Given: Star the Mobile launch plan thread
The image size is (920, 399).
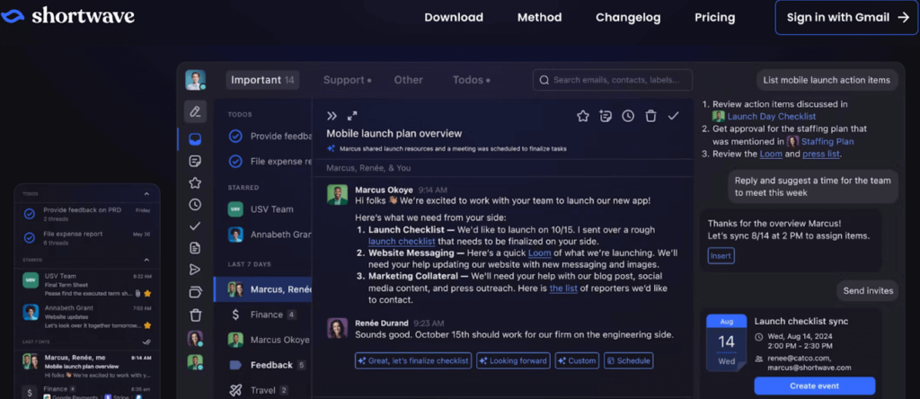Looking at the screenshot, I should tap(582, 116).
